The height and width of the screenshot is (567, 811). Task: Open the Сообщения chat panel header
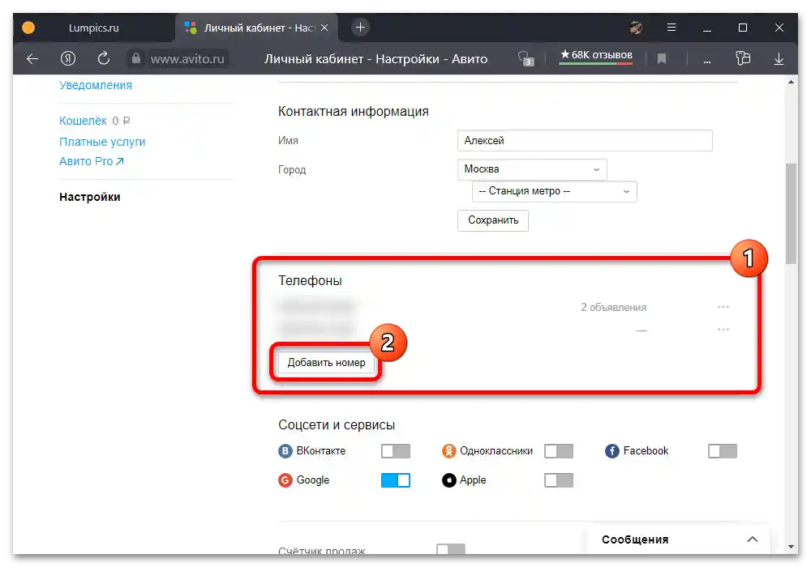679,539
